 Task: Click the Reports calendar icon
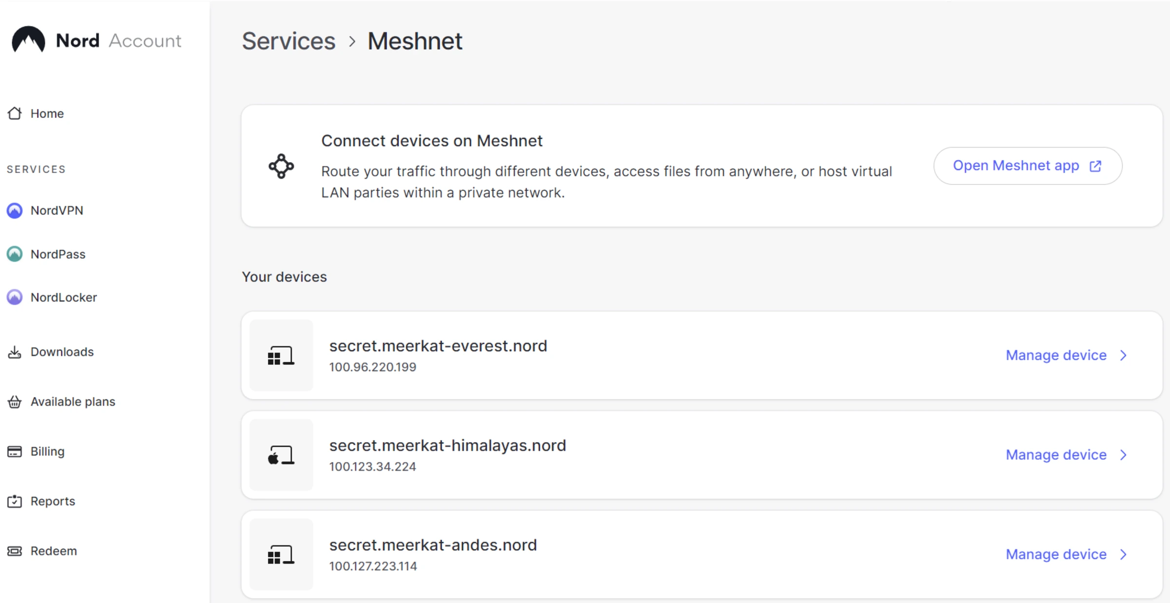15,501
